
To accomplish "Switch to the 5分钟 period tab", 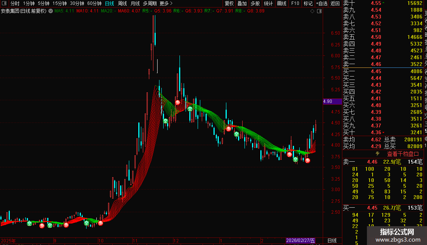I will (x=43, y=3).
